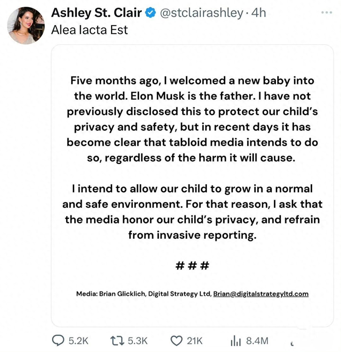This screenshot has height=352, width=341.
Task: Like the post with the heart icon
Action: [x=177, y=340]
